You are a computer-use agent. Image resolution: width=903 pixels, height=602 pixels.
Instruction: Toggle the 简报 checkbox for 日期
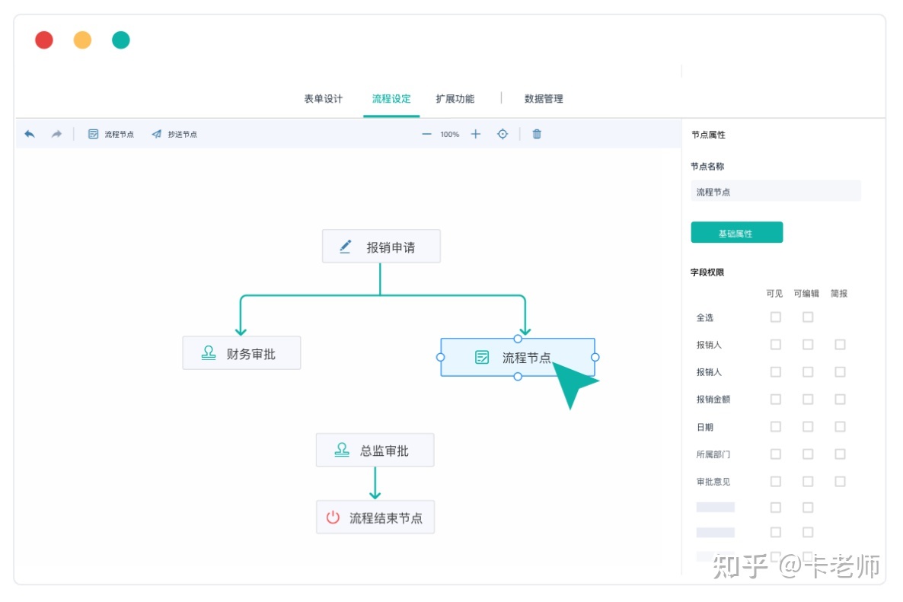point(840,426)
